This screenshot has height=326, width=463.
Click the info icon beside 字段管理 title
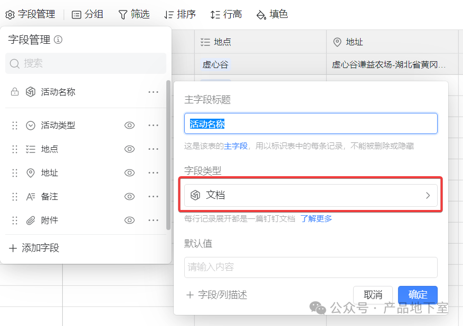point(59,40)
